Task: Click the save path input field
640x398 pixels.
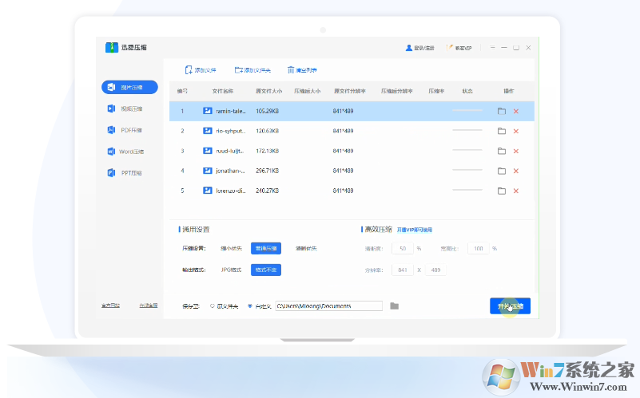Action: [x=329, y=305]
